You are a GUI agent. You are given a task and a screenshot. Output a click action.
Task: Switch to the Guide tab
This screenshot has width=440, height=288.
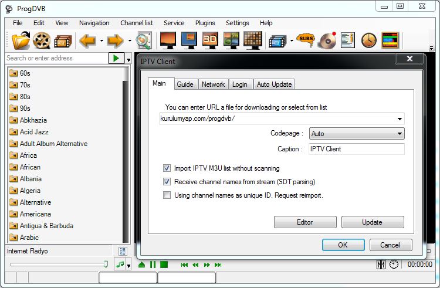coord(185,84)
